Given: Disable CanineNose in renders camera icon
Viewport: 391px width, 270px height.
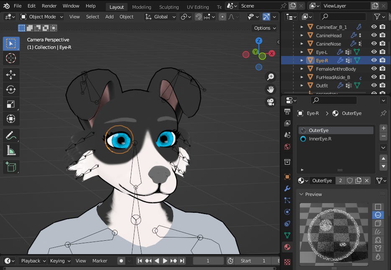Looking at the screenshot, I should pos(382,43).
